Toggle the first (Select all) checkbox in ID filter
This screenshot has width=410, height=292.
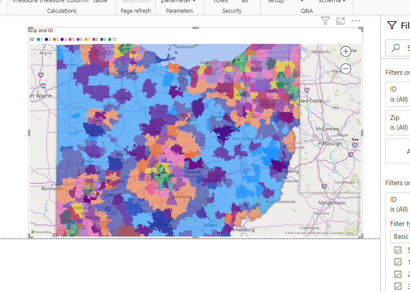coord(398,250)
